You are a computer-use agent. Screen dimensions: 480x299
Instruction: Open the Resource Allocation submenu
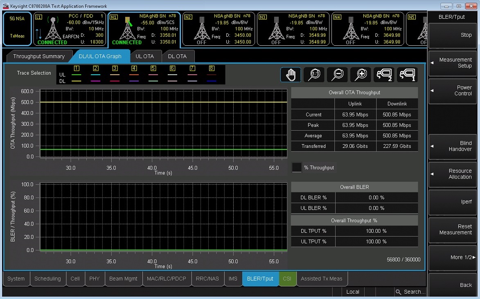point(452,174)
